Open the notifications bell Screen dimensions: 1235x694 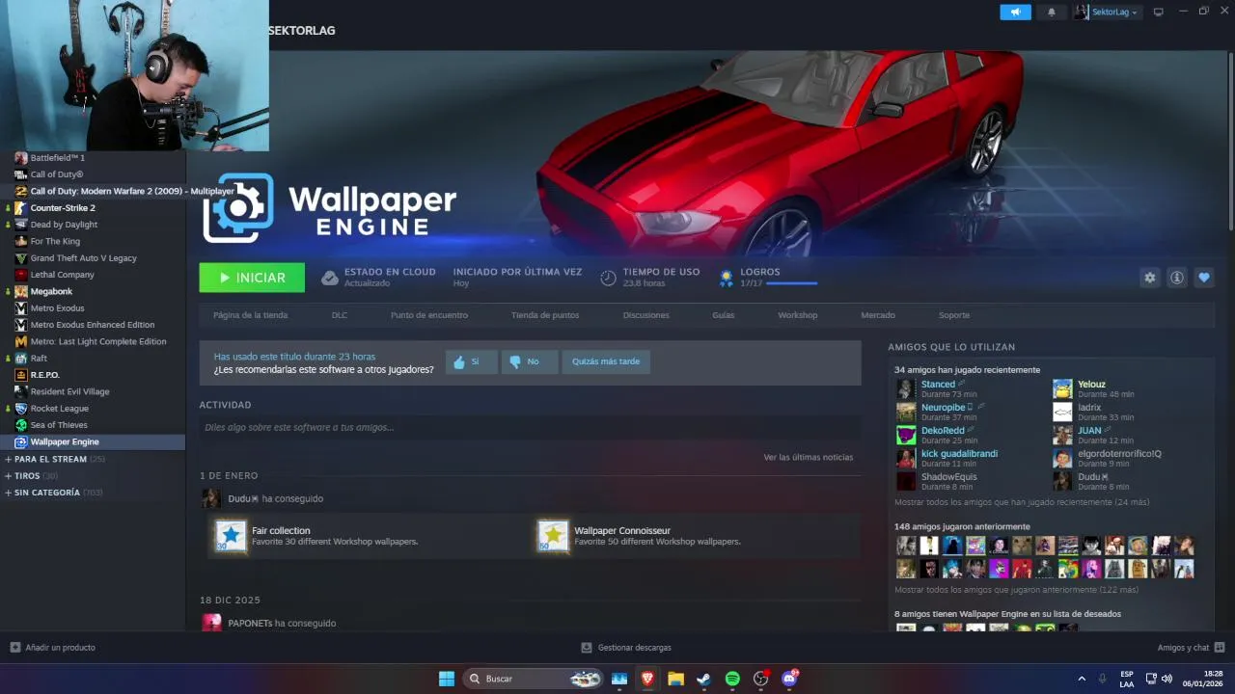point(1052,13)
